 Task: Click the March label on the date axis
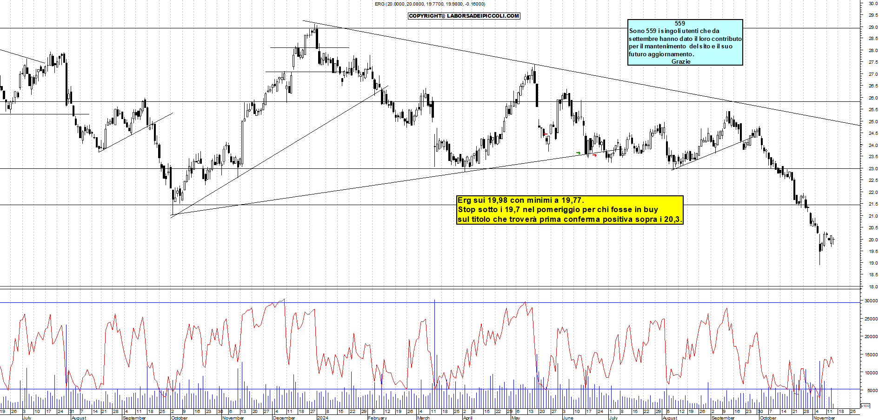coord(423,418)
